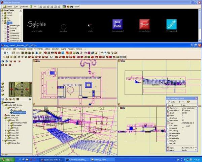Screen dimensions: 202x162
Task: Collapse the SECTOR_001 tree node
Action: (2, 118)
